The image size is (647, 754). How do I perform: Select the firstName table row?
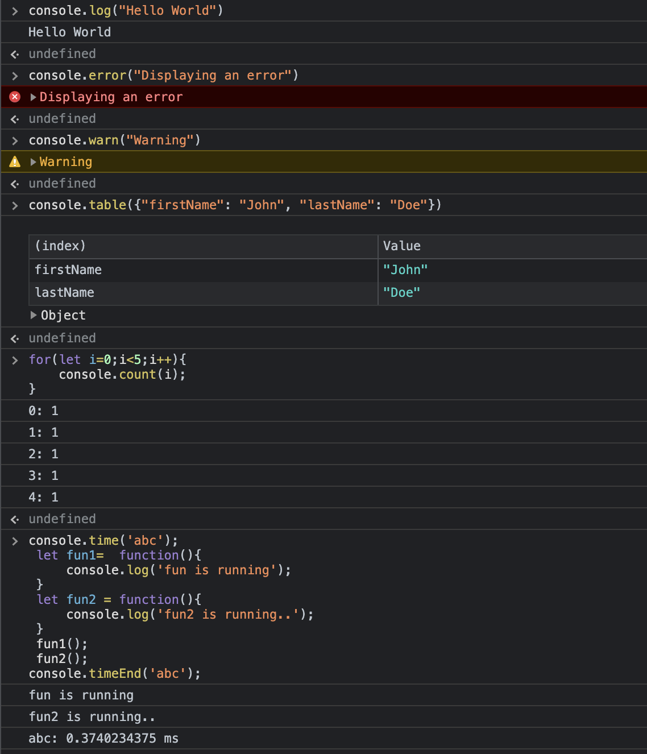click(x=338, y=270)
